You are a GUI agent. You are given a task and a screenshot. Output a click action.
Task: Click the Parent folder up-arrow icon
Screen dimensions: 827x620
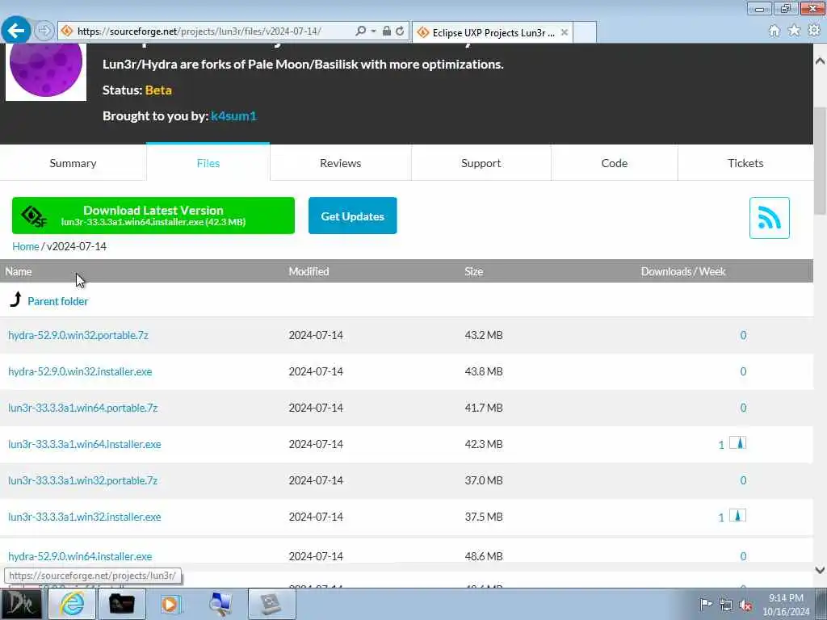click(16, 300)
